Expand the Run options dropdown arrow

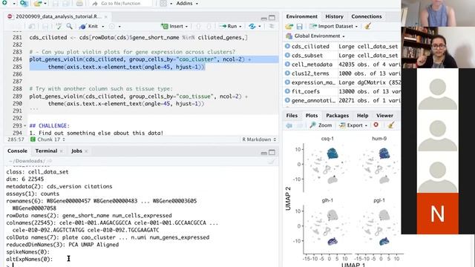coord(240,27)
